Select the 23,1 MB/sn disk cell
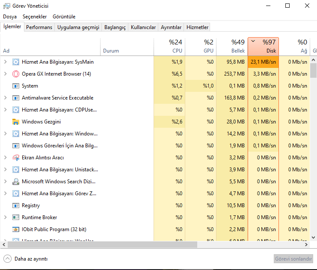Screen dimensions: 317x270 pyautogui.click(x=263, y=62)
